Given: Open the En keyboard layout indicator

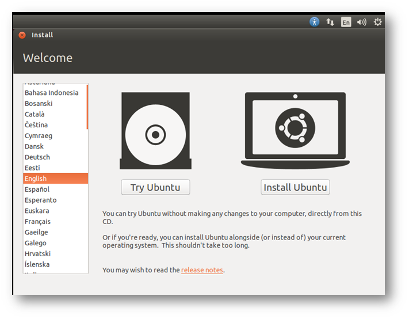Looking at the screenshot, I should point(346,22).
